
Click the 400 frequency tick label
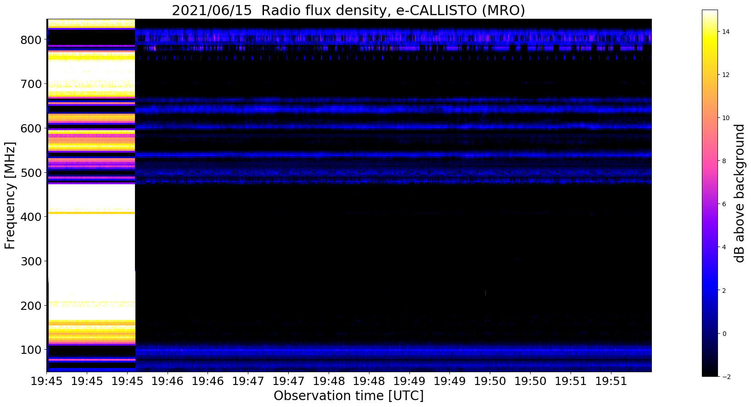pos(30,217)
